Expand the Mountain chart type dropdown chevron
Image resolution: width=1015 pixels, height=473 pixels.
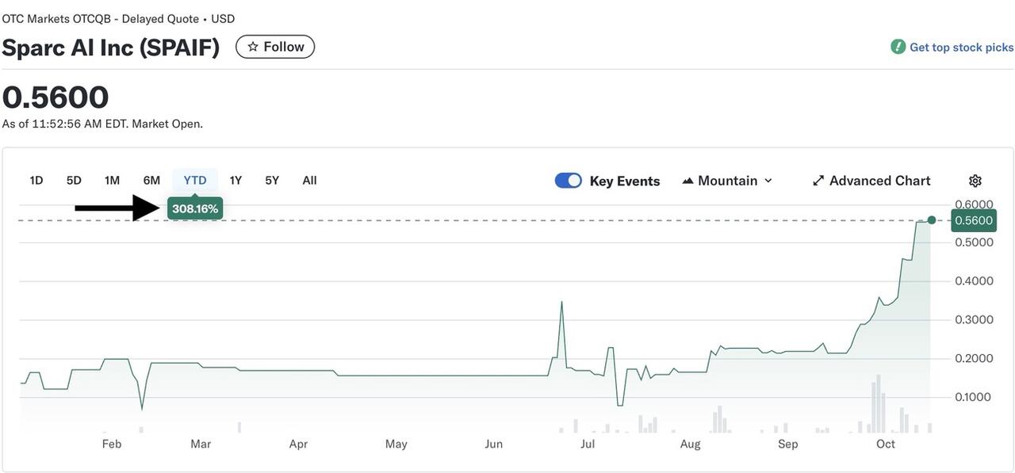(768, 181)
